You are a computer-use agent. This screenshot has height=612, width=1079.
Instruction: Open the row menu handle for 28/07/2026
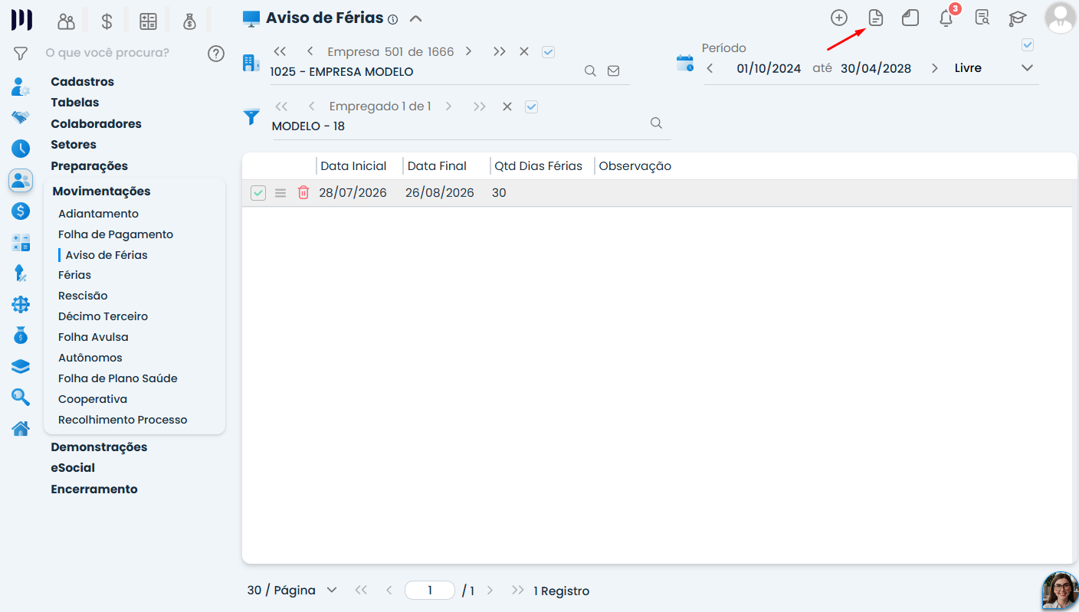point(280,193)
